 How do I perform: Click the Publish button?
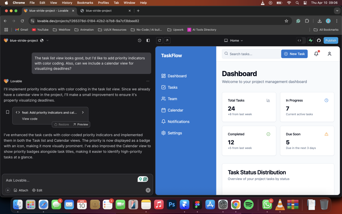pos(330,41)
